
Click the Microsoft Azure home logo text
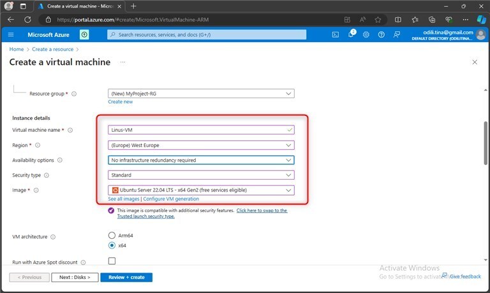[x=48, y=34]
